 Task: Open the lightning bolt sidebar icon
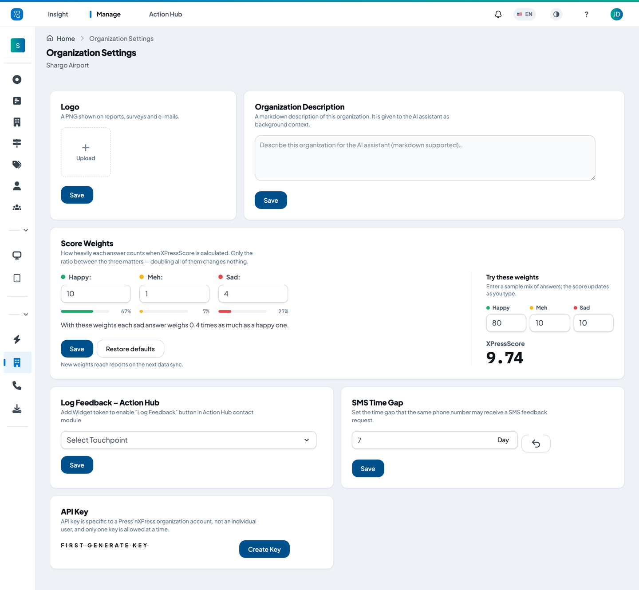[x=17, y=339]
